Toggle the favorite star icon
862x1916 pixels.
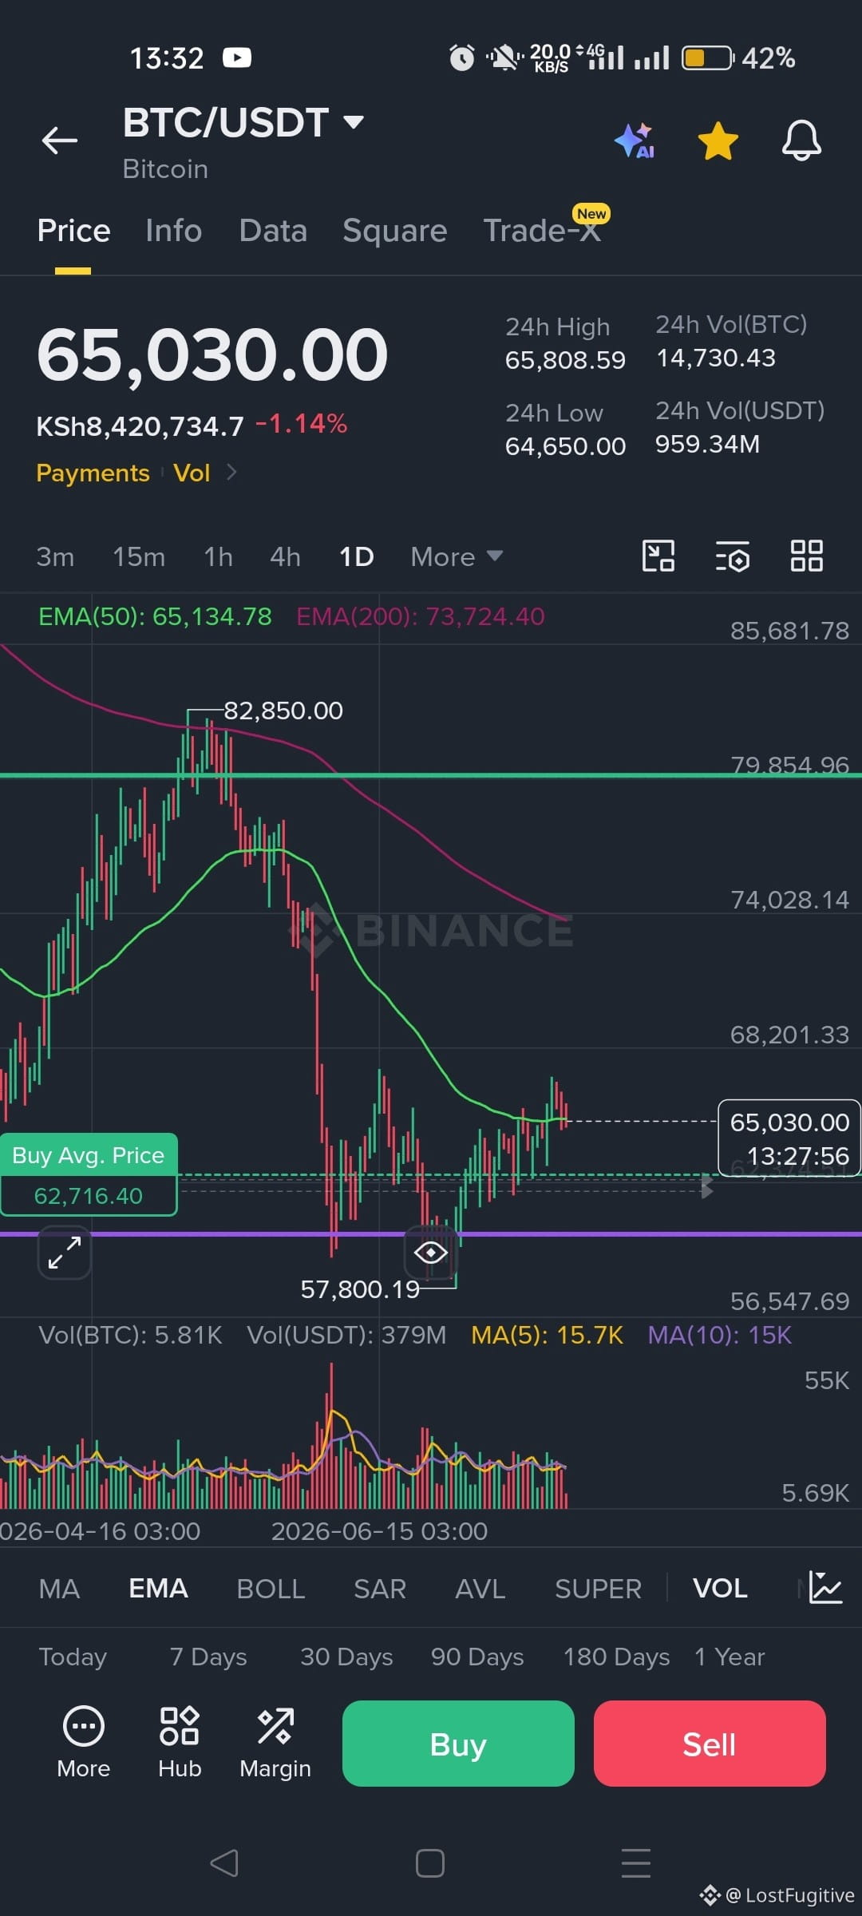(718, 141)
